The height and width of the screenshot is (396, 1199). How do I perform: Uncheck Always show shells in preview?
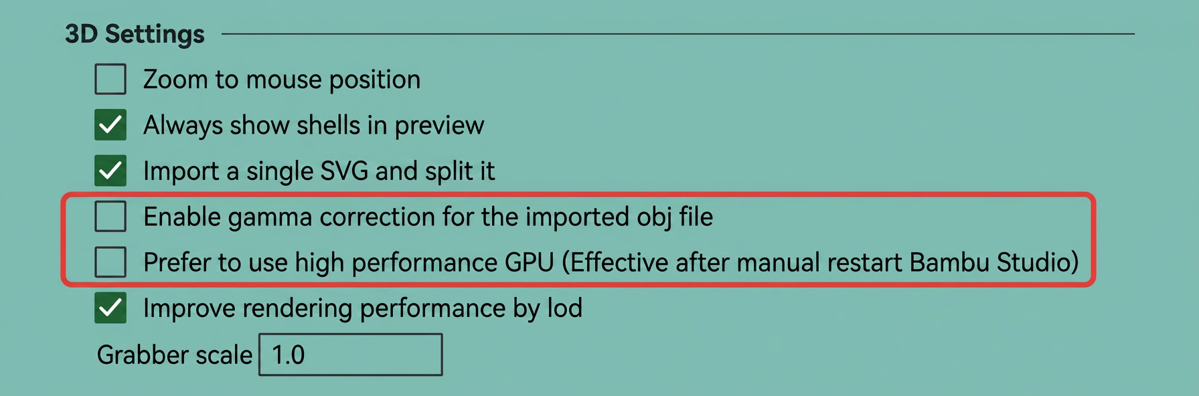[110, 124]
